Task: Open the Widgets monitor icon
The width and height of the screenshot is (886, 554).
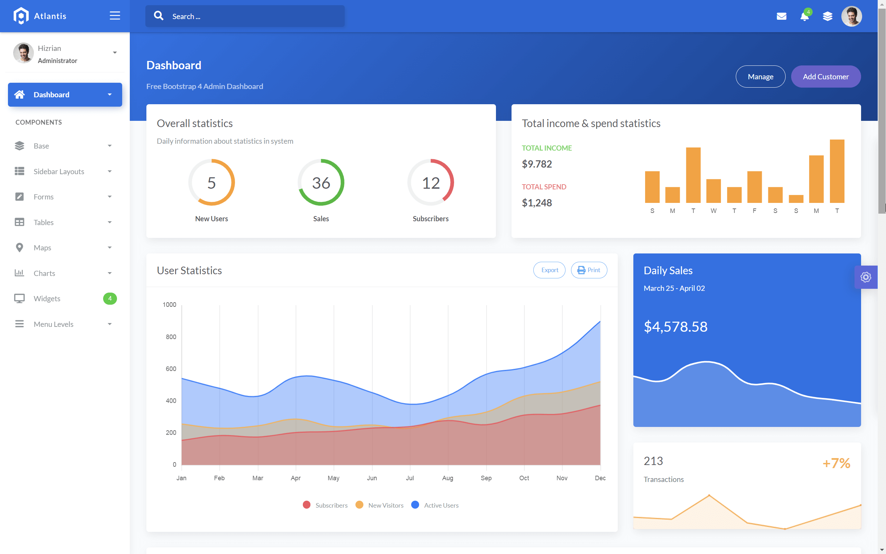Action: (19, 298)
